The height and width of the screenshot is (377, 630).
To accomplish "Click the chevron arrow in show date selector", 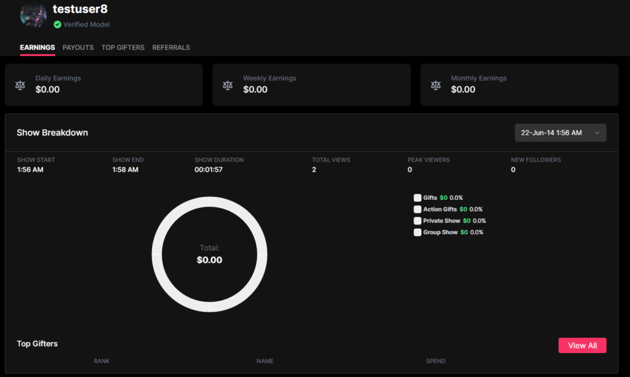I will [597, 133].
